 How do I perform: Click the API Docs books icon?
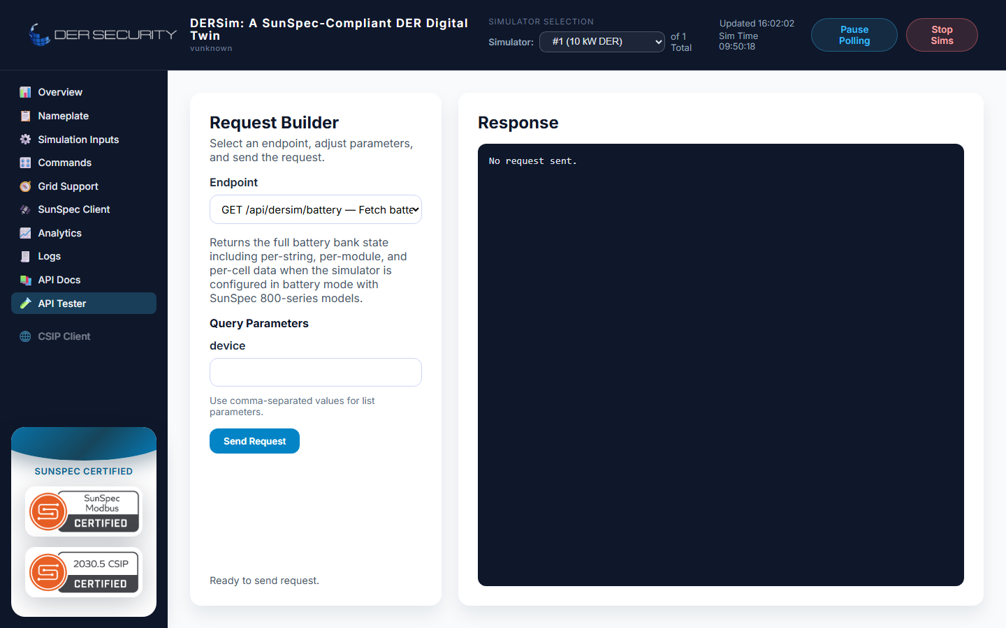click(25, 280)
